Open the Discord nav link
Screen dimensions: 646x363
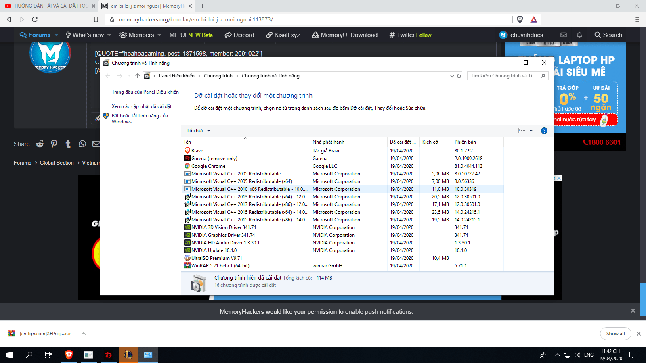[239, 35]
